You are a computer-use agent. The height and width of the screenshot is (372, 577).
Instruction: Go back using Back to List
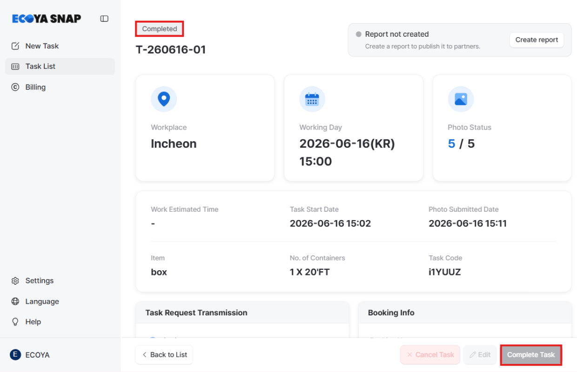[164, 355]
